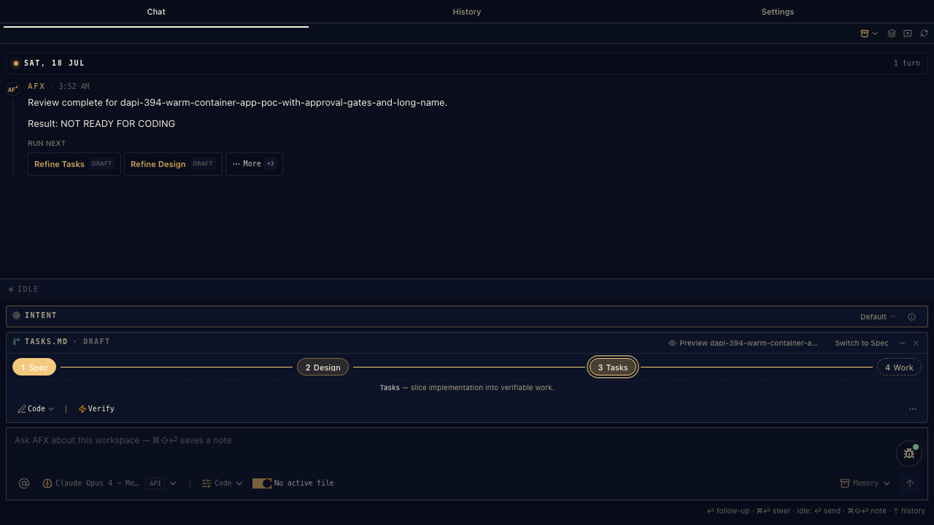Select the Chat tab
934x525 pixels.
156,12
